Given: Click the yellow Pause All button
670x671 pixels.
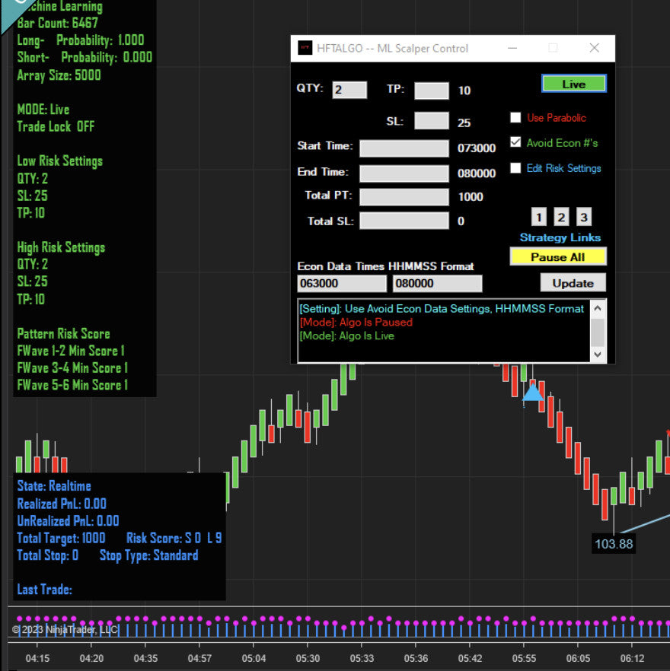Looking at the screenshot, I should tap(558, 257).
